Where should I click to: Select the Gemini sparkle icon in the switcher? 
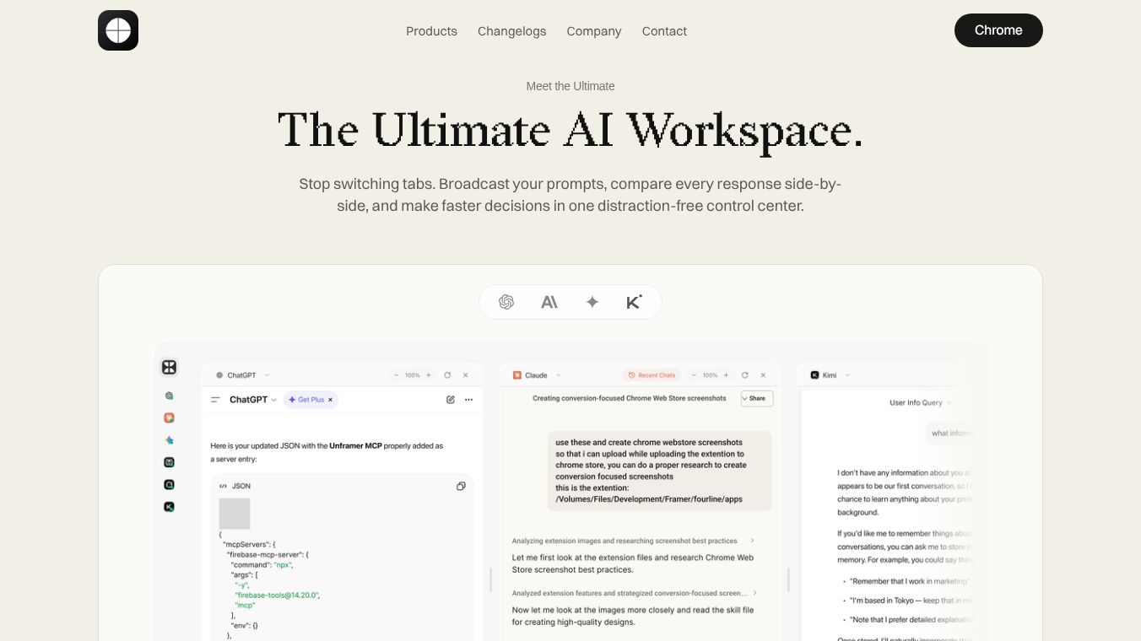[x=592, y=302]
